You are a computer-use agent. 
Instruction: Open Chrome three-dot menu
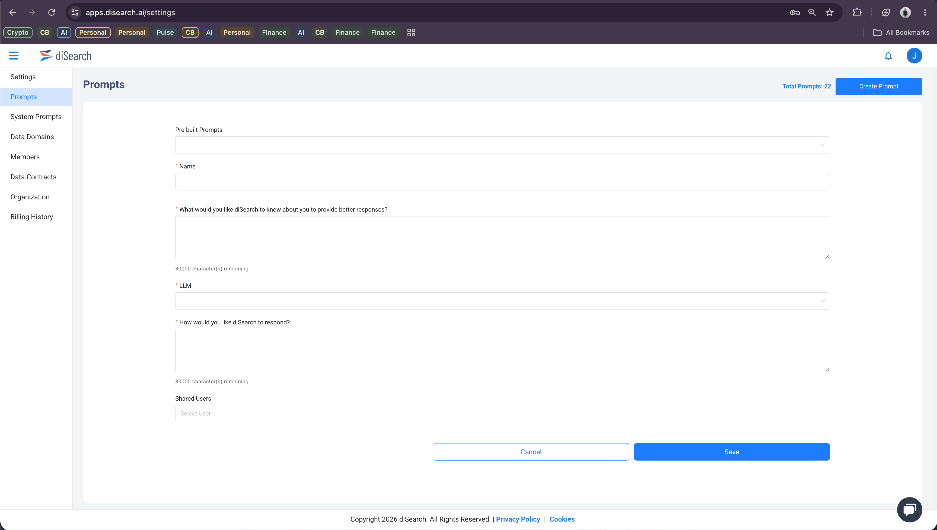tap(925, 12)
